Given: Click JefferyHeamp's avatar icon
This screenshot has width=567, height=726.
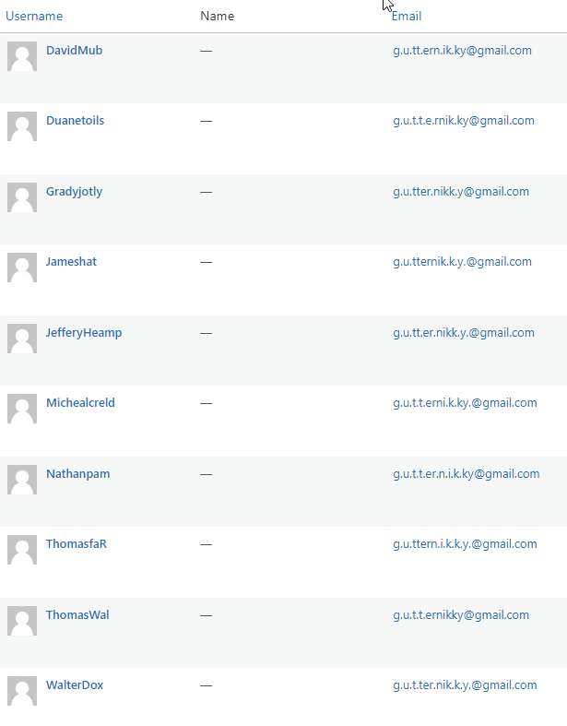Looking at the screenshot, I should [x=22, y=339].
